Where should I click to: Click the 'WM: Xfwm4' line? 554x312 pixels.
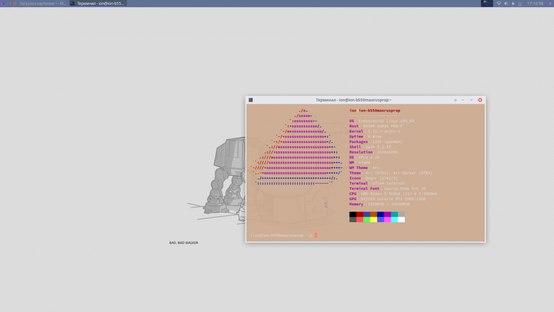tap(360, 162)
